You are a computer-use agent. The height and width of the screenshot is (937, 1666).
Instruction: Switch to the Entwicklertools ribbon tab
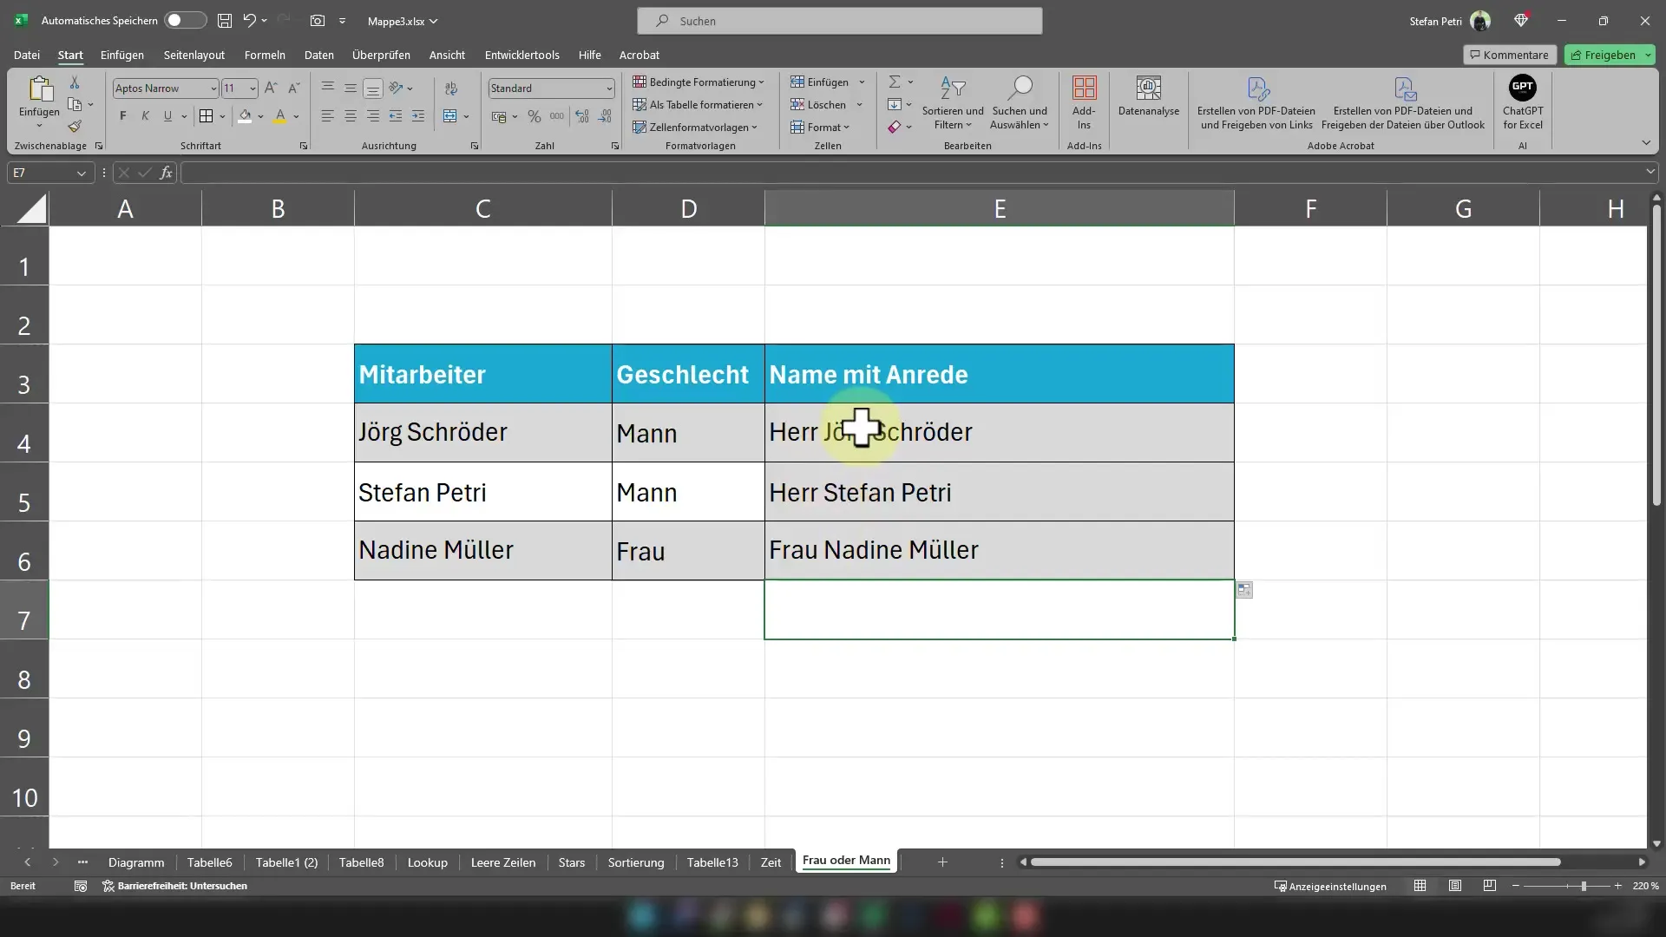click(x=521, y=54)
